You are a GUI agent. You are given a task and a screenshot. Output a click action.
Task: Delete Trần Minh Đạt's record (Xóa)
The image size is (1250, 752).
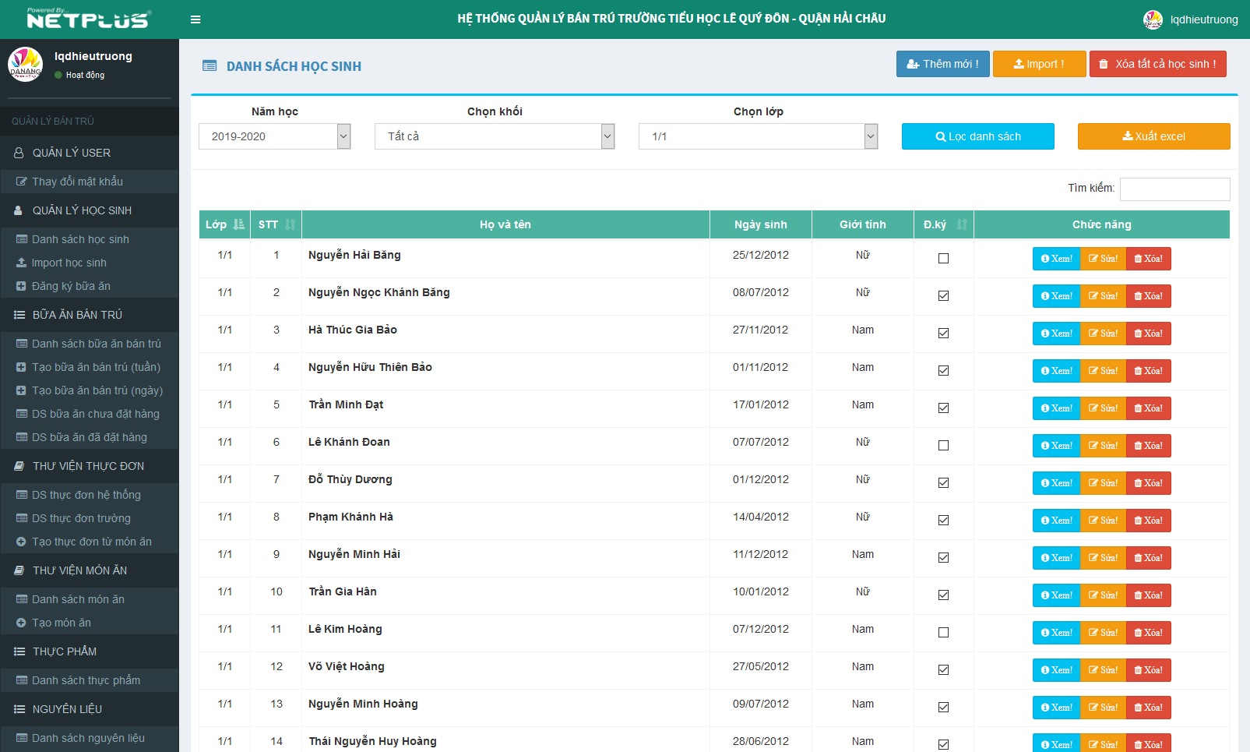point(1148,408)
